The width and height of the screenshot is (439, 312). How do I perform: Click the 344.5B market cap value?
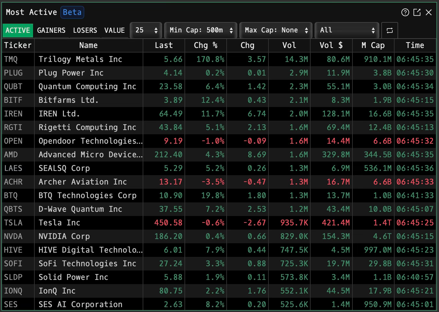pyautogui.click(x=378, y=155)
